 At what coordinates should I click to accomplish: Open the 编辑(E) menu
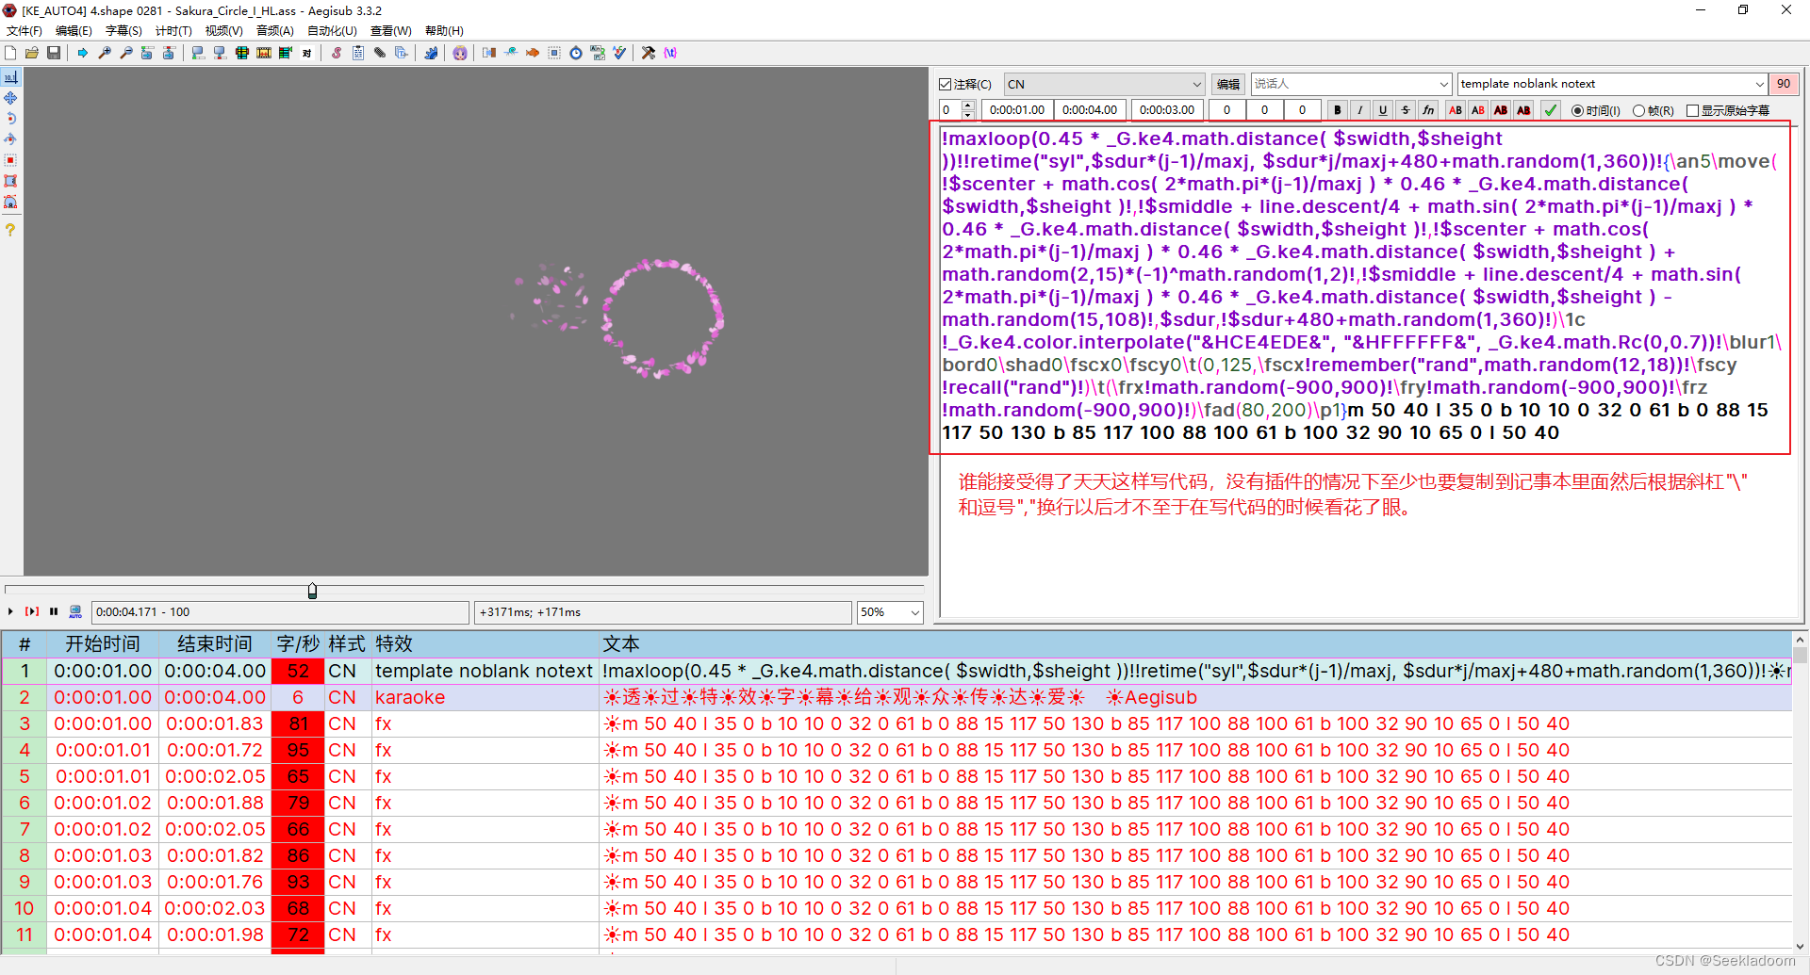click(x=74, y=31)
